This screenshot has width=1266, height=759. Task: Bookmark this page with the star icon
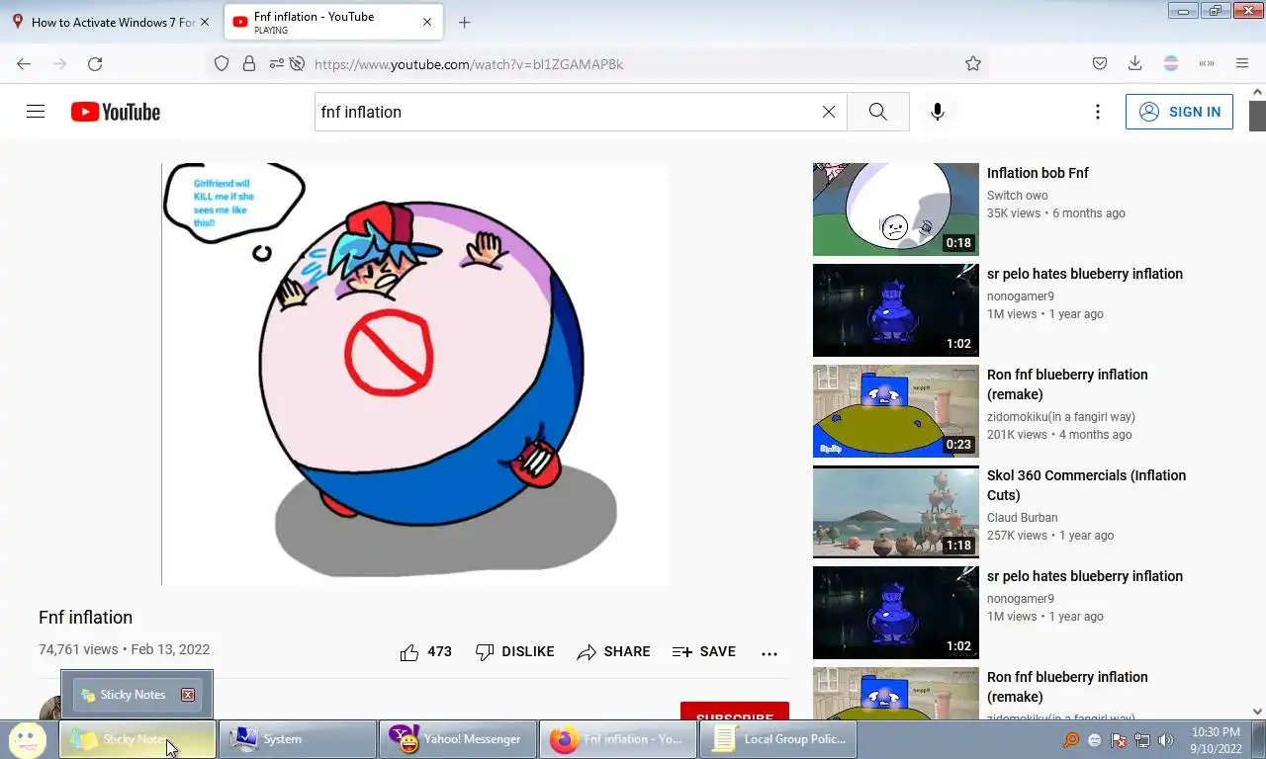click(x=973, y=64)
